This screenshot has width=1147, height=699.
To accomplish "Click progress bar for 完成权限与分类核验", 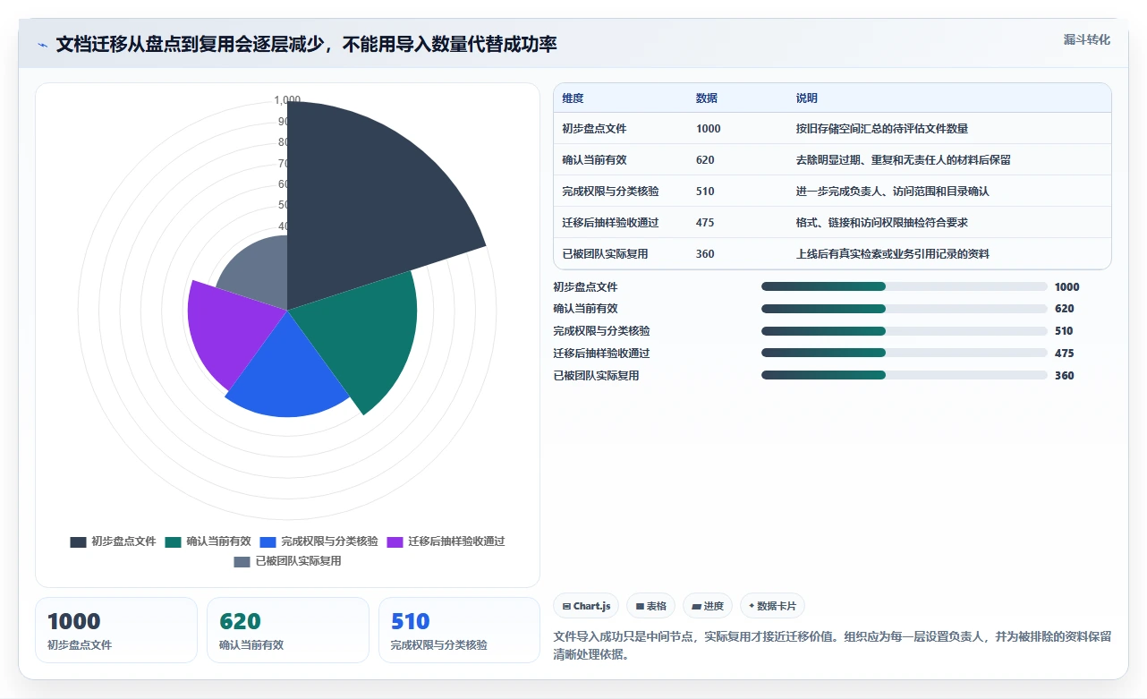I will (x=904, y=331).
